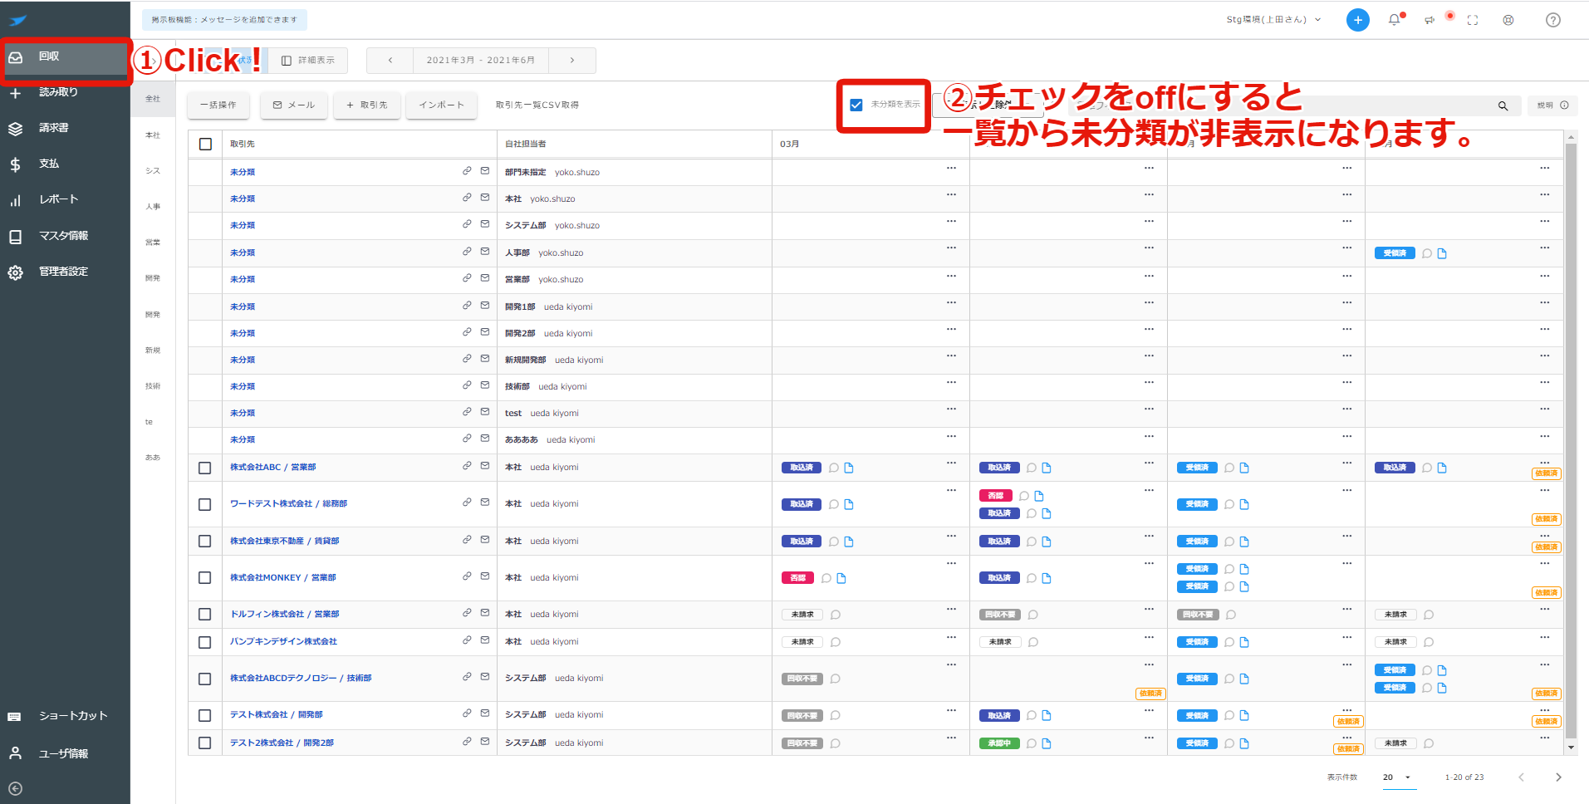
Task: Open comment icon in 株式会社ABC March cell
Action: click(x=834, y=468)
